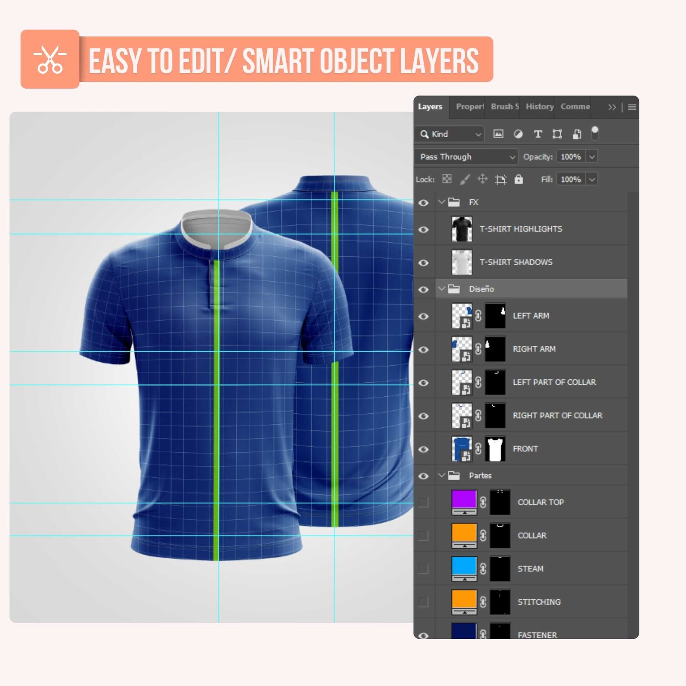The width and height of the screenshot is (686, 686).
Task: Filter for smart objects icon
Action: pyautogui.click(x=577, y=134)
